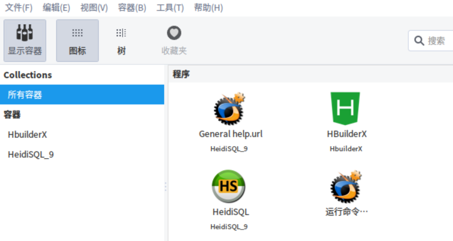Click the 容器 sidebar heading
The image size is (453, 241).
[12, 115]
